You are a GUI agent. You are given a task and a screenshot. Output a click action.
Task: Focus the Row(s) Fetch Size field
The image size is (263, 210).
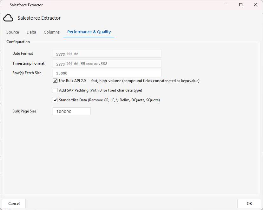(107, 73)
